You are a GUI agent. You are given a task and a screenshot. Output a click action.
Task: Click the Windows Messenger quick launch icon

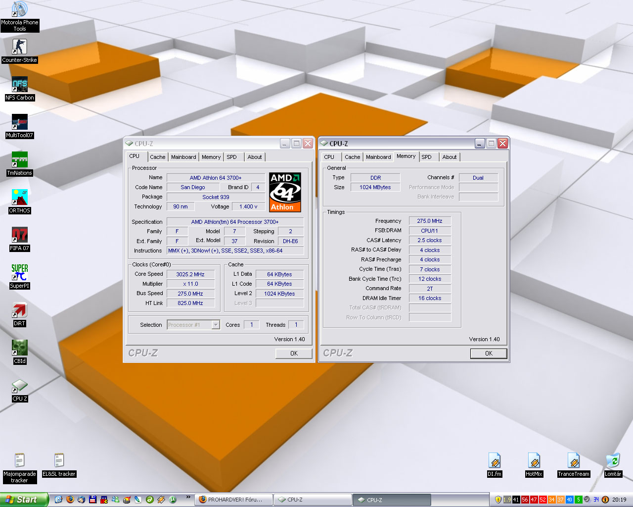115,500
